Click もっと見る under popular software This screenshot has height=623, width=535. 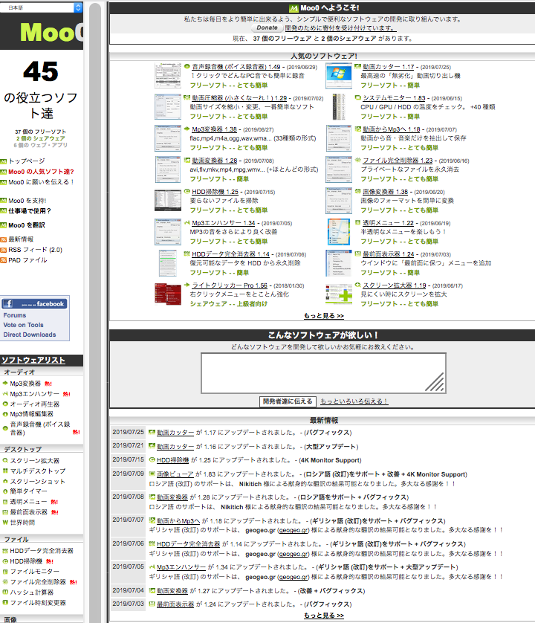(324, 316)
